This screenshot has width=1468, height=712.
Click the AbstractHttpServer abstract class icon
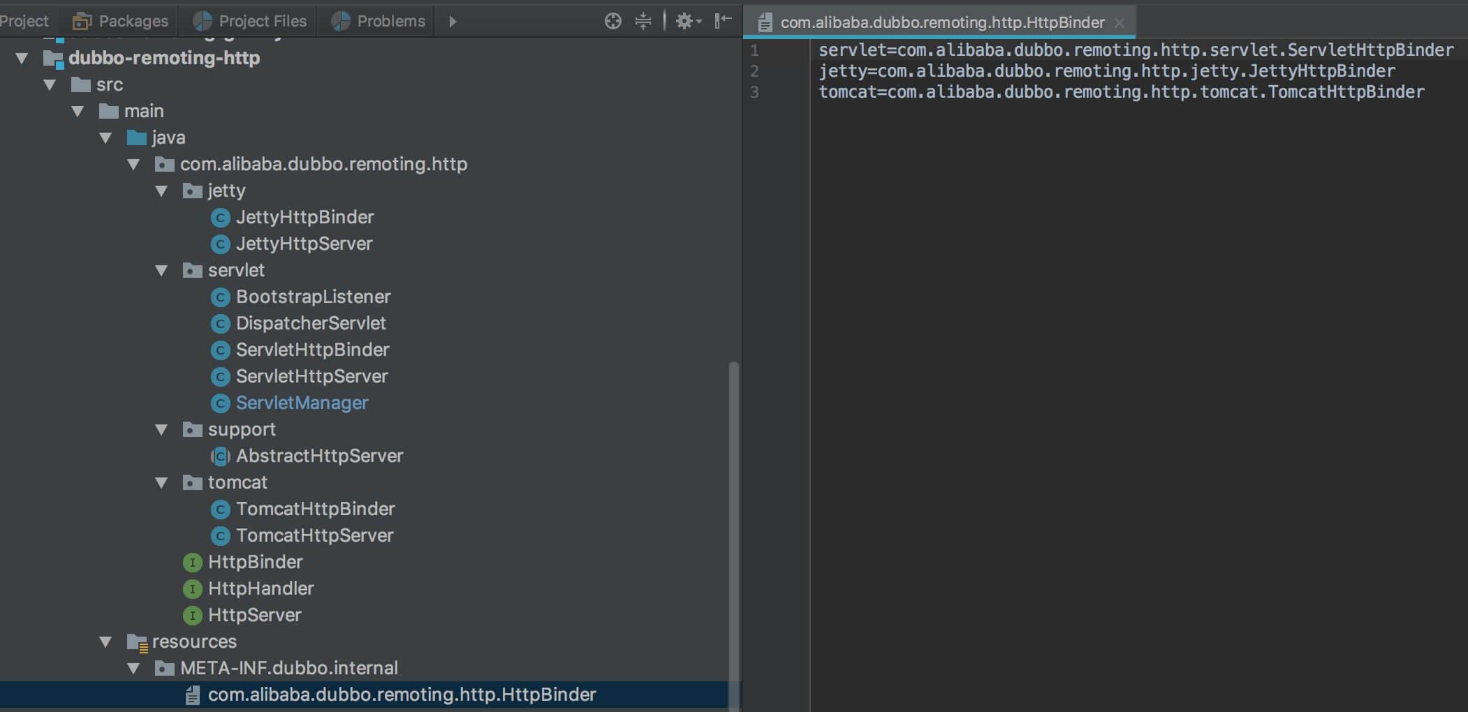pos(220,456)
